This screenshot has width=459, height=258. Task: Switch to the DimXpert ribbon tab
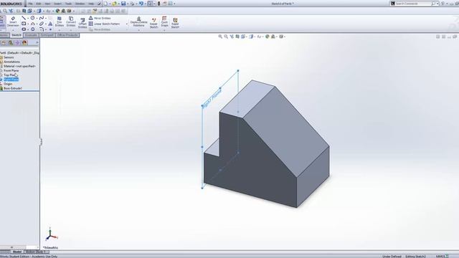(x=47, y=35)
